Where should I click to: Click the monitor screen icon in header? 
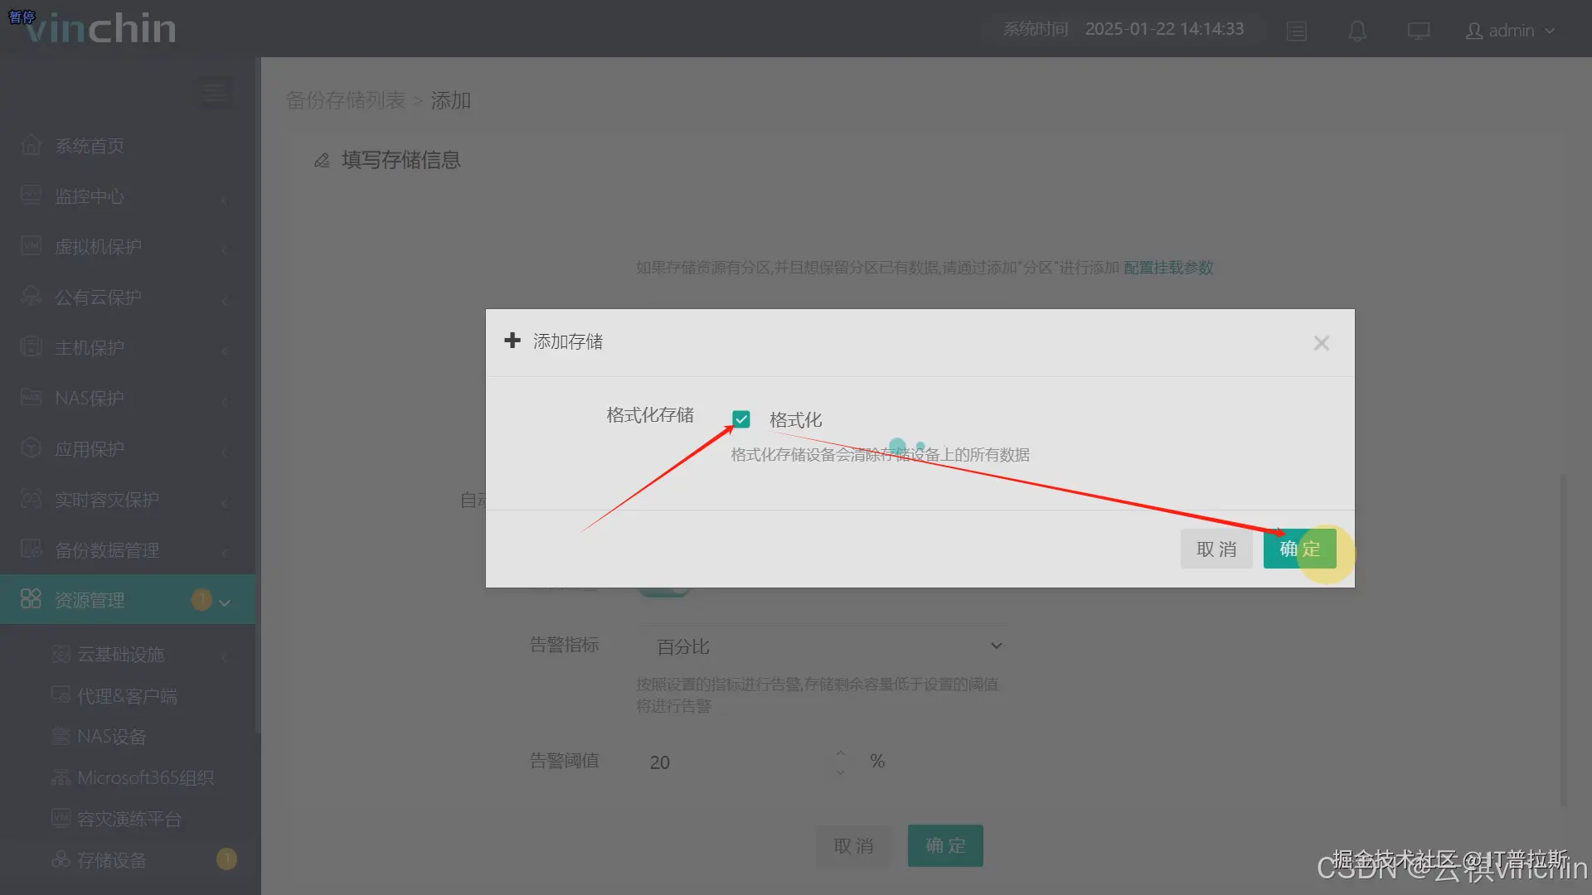(1418, 31)
